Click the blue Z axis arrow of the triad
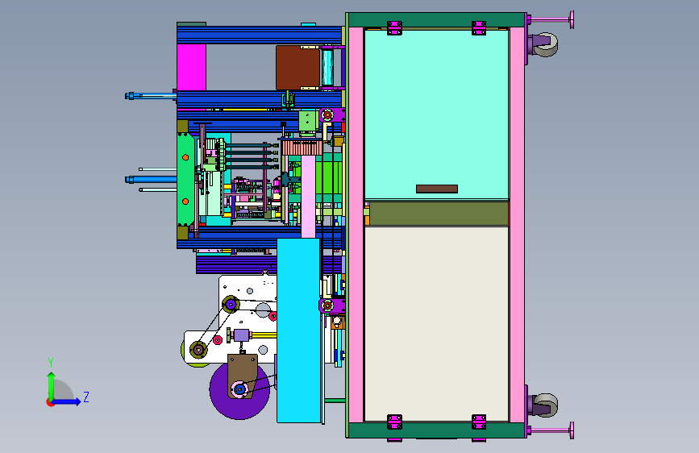699x453 pixels. click(x=68, y=401)
